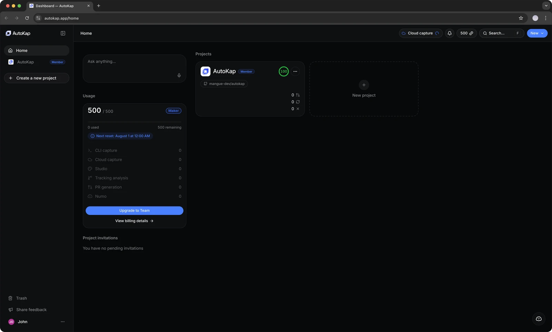552x332 pixels.
Task: Click the plus icon for New project
Action: pos(364,85)
